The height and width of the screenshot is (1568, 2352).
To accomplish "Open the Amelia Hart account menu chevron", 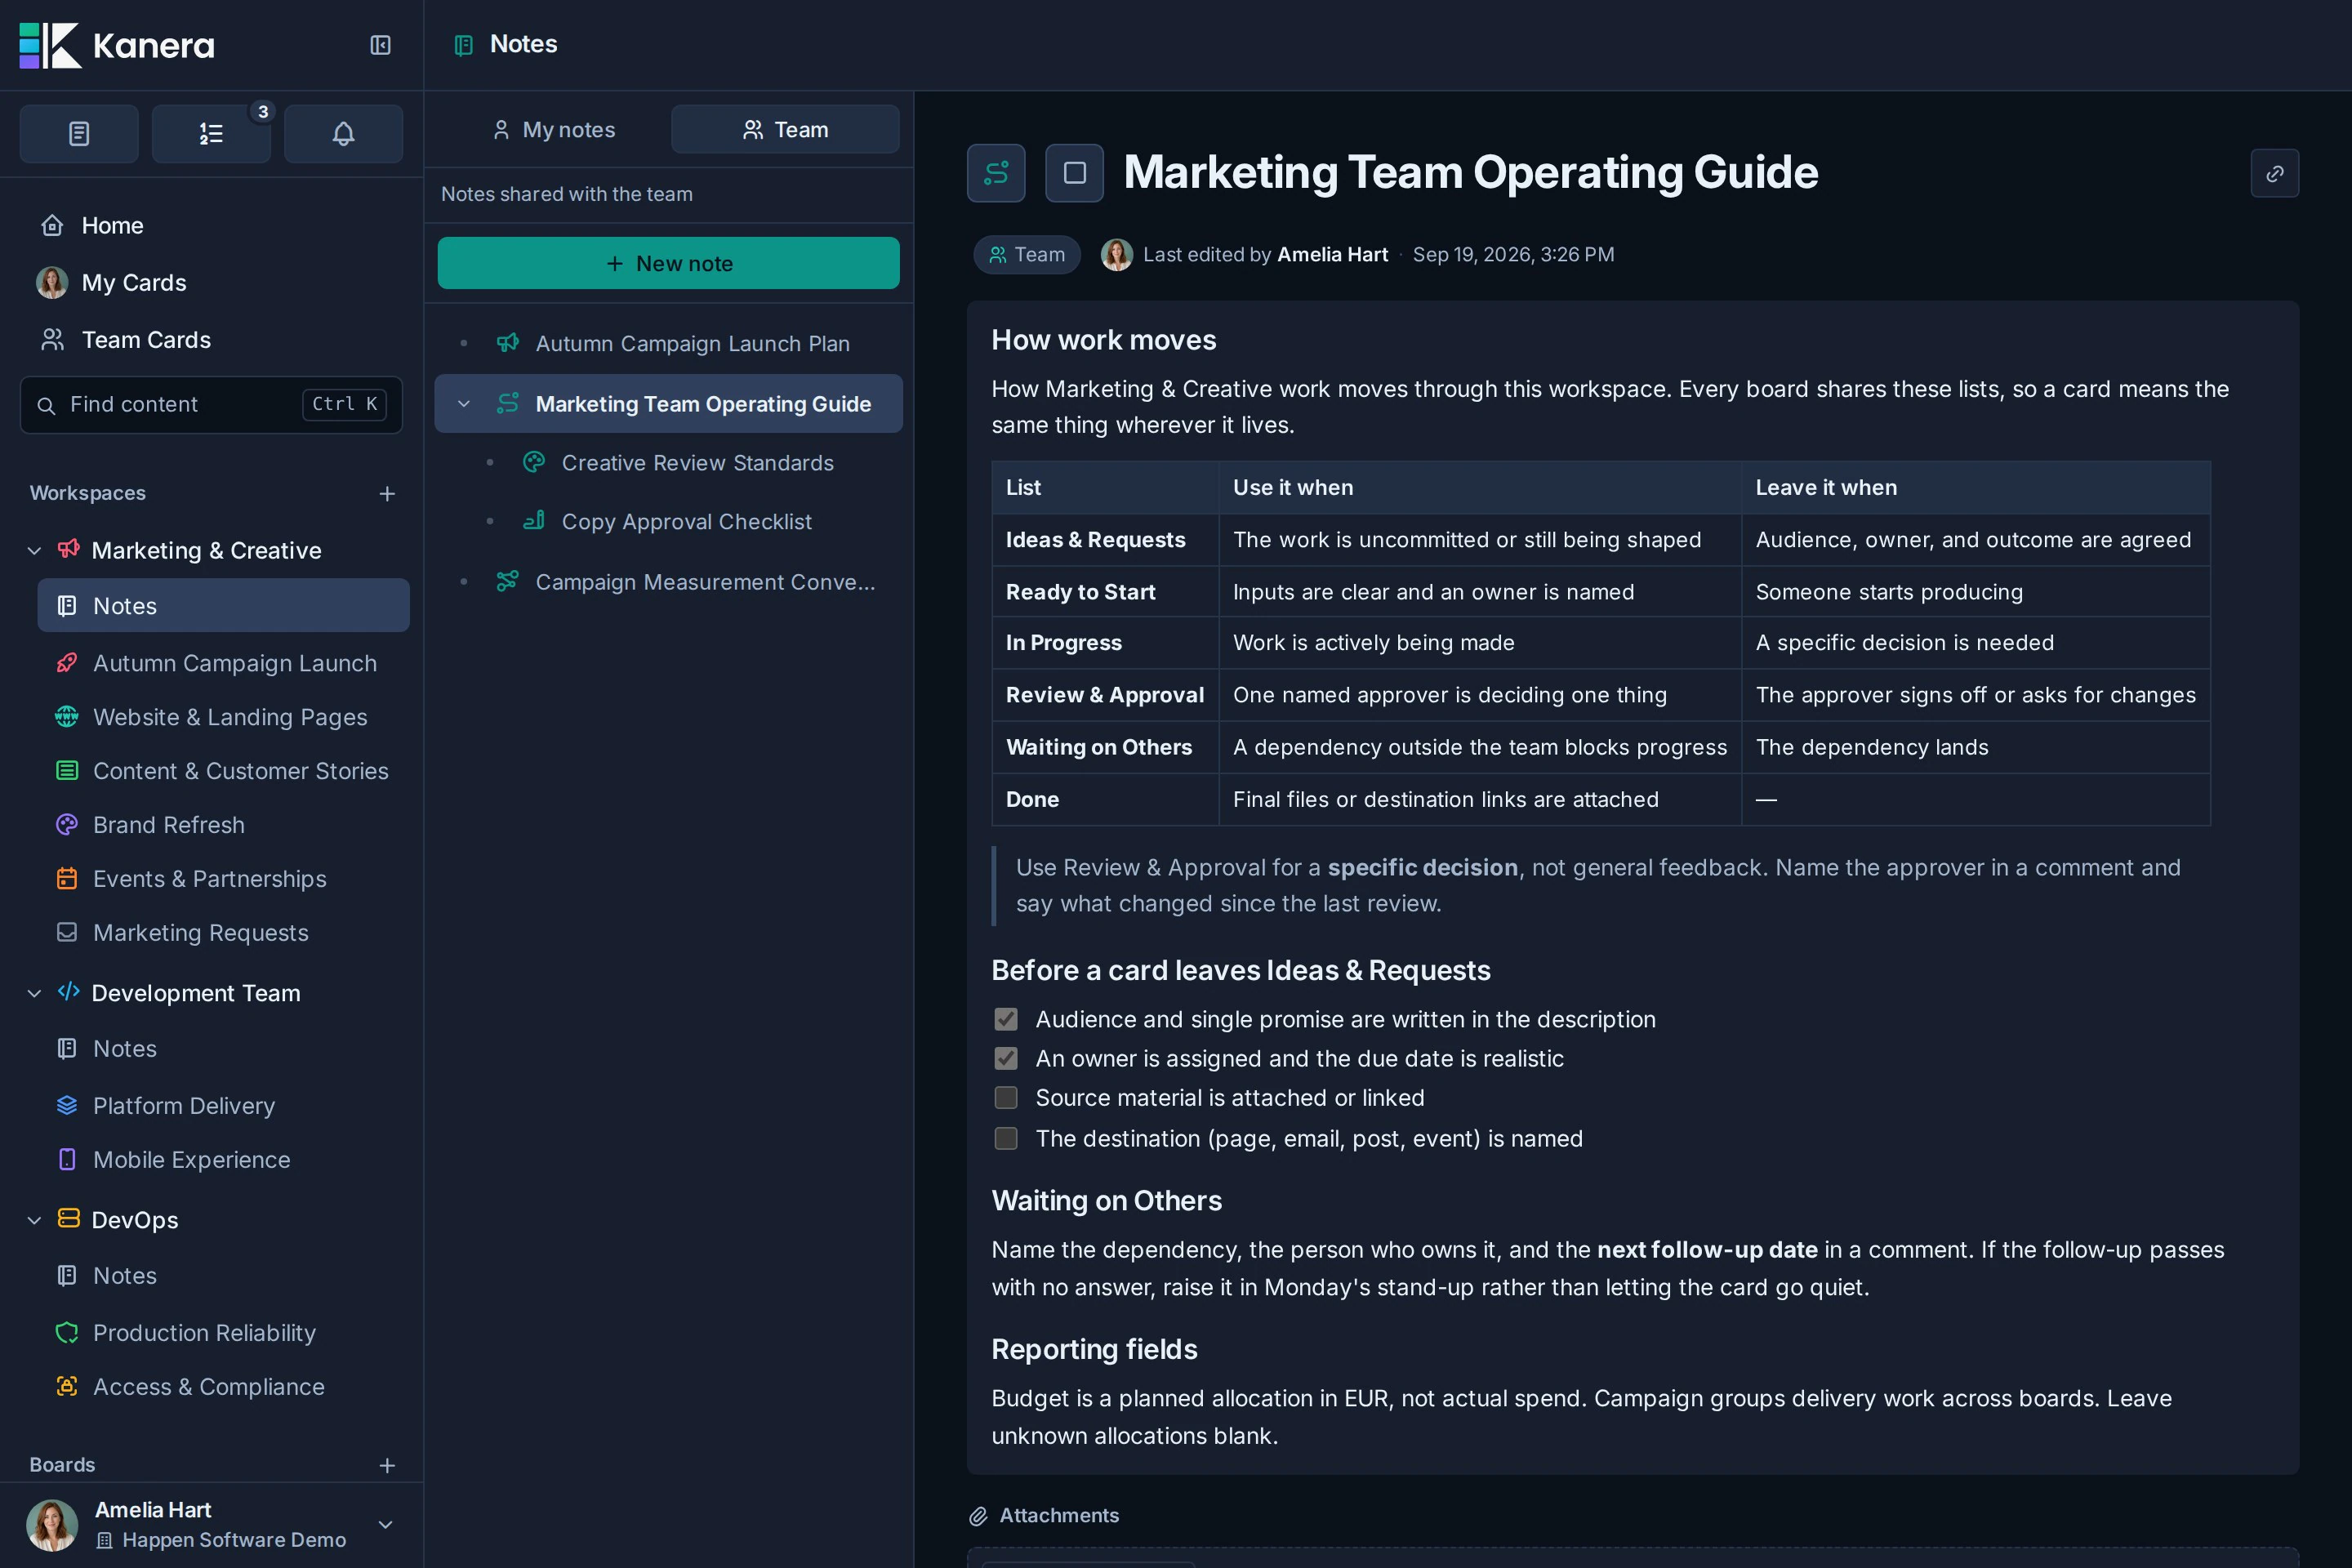I will [x=385, y=1524].
